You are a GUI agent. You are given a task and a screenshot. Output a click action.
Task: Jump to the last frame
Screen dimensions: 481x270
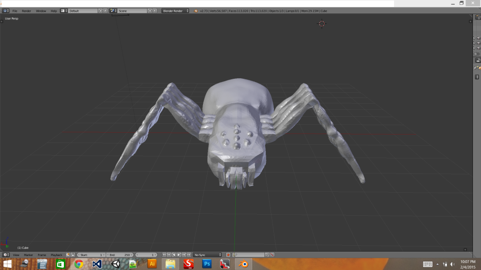(189, 255)
